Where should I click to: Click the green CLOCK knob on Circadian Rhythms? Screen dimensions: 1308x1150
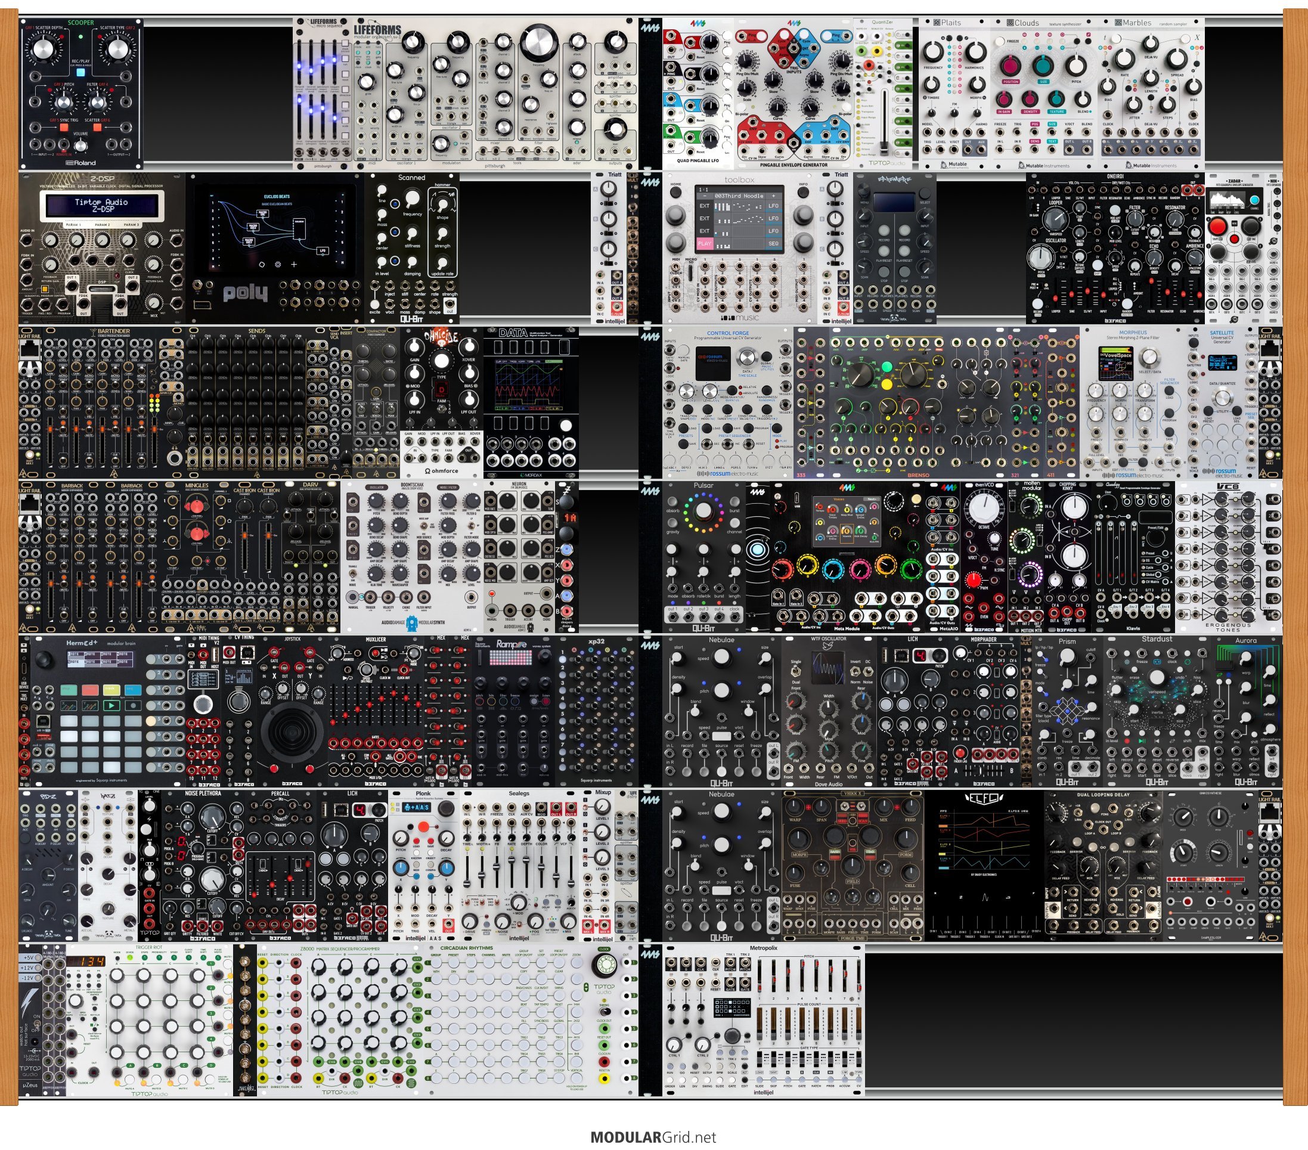click(603, 966)
